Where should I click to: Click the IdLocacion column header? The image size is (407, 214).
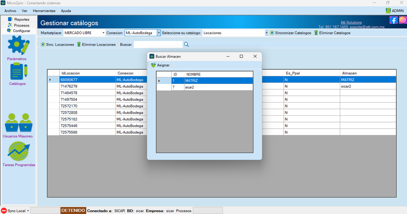point(87,73)
